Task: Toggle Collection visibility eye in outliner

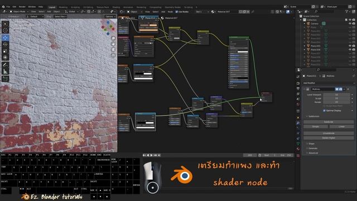Action: [350, 20]
